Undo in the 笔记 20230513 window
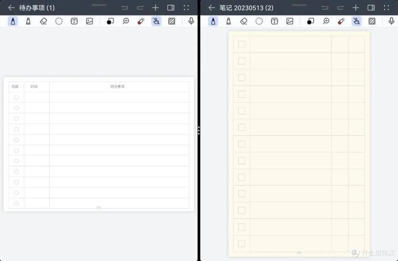 coord(325,8)
